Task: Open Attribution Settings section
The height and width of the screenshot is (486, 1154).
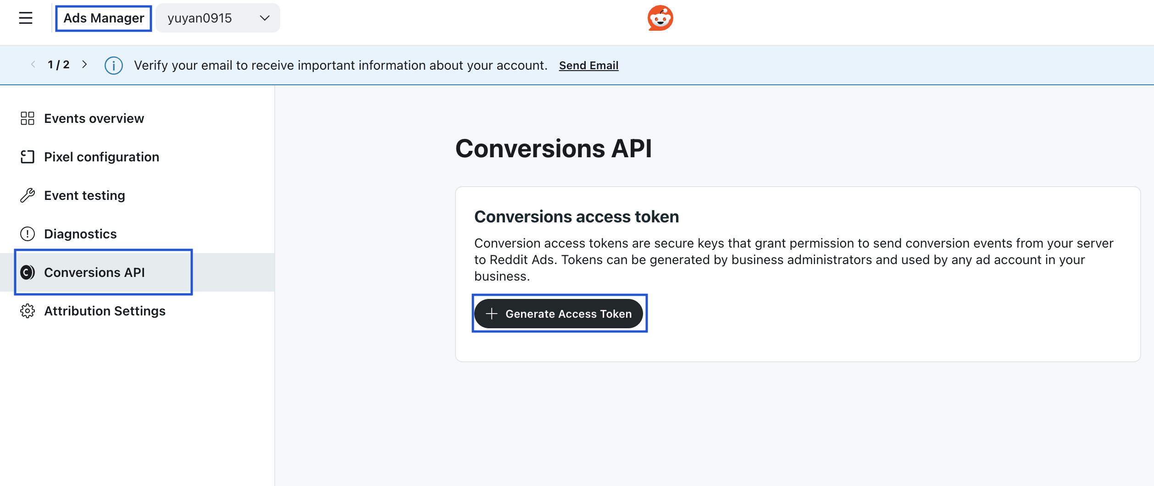Action: [x=138, y=311]
